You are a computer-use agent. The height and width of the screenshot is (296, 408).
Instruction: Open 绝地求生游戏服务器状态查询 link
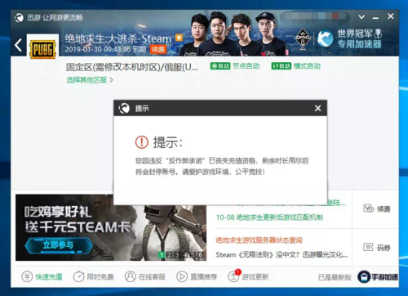[259, 240]
